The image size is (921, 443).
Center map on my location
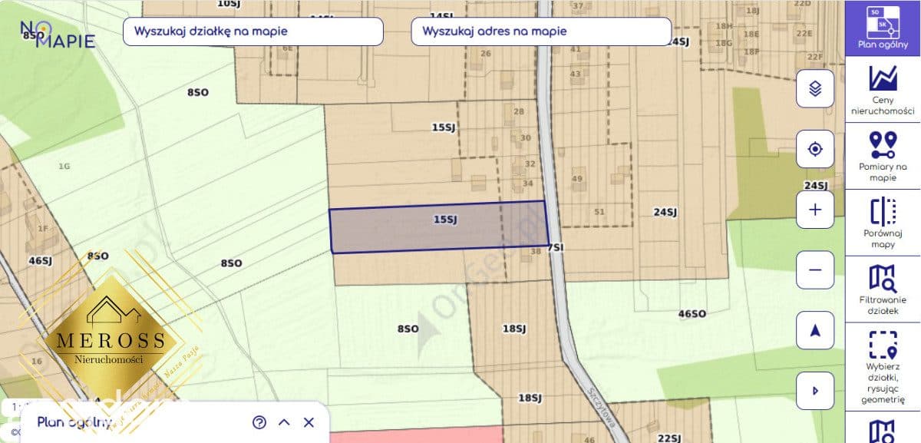coord(815,149)
